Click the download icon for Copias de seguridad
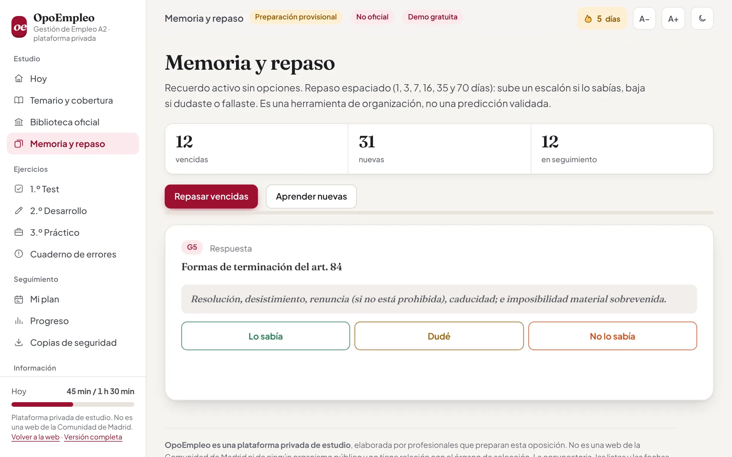 19,343
